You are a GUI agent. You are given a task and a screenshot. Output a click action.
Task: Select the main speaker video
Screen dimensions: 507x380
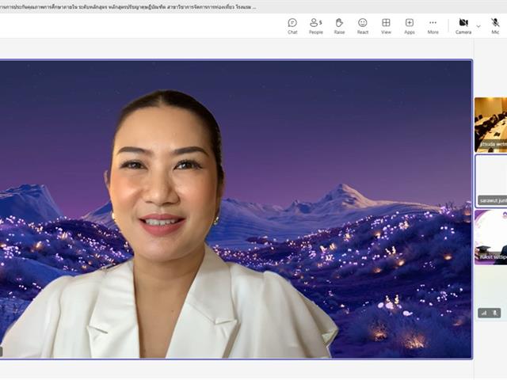tap(236, 209)
